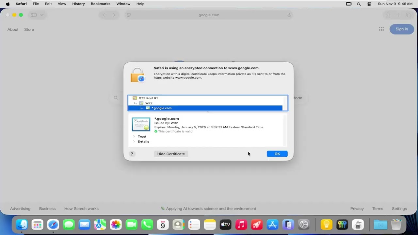
Task: Show the tab overview icon
Action: point(409,15)
